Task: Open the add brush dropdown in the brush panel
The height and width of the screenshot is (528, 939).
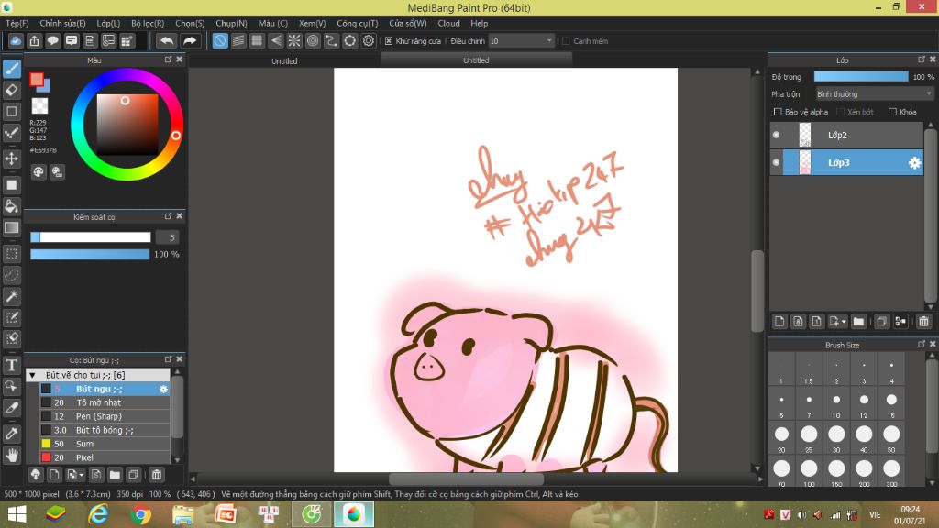Action: click(x=75, y=475)
